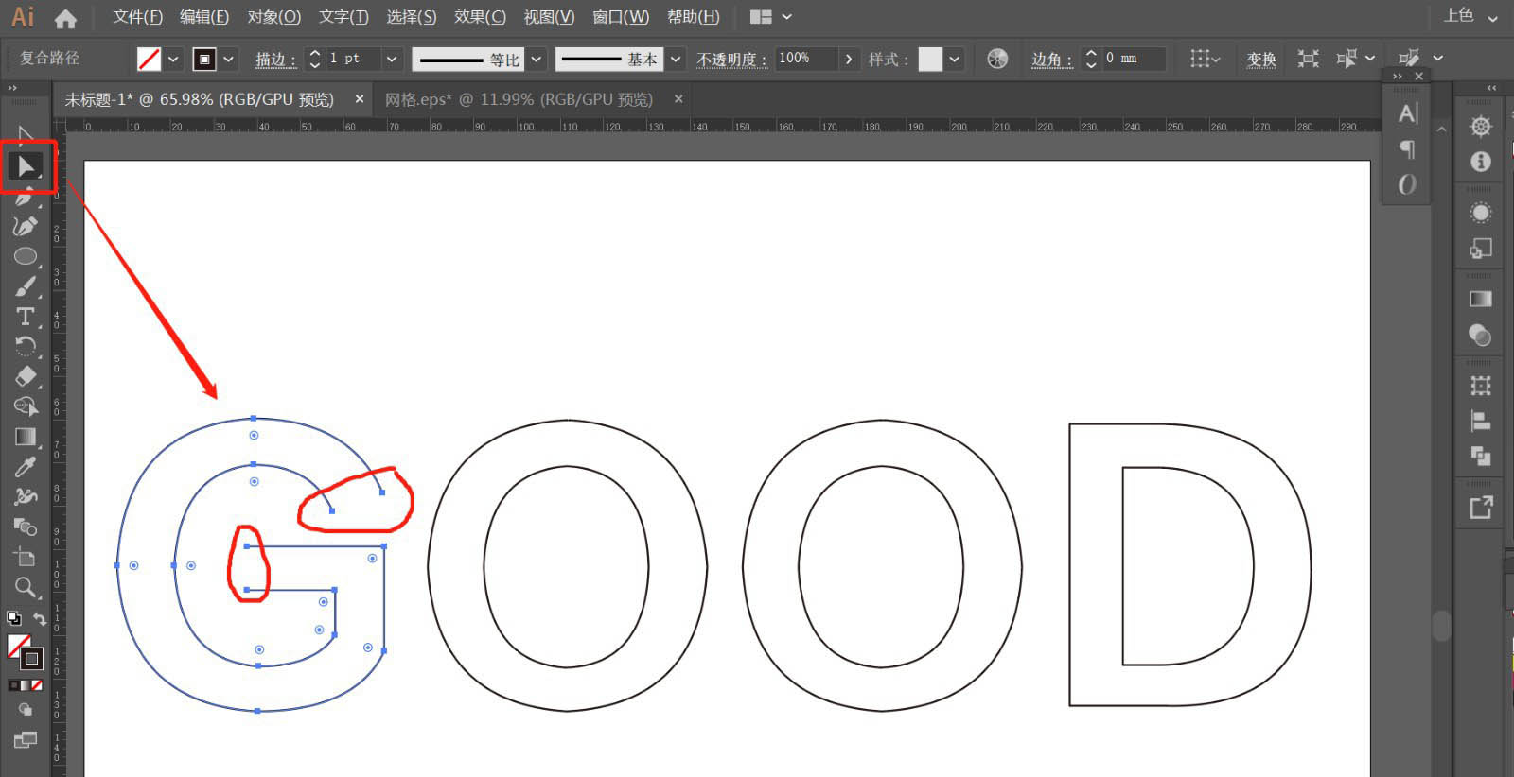Isolate the selected object
The width and height of the screenshot is (1514, 777).
coord(1309,59)
